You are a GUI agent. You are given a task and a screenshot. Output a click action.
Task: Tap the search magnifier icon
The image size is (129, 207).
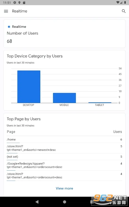[124, 11]
